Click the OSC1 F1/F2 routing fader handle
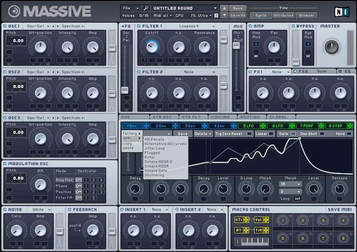 [112, 48]
